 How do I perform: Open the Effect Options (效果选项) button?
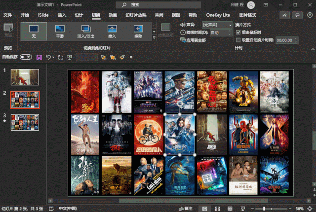point(166,31)
